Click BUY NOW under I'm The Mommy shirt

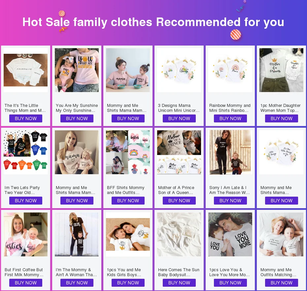[x=77, y=283]
